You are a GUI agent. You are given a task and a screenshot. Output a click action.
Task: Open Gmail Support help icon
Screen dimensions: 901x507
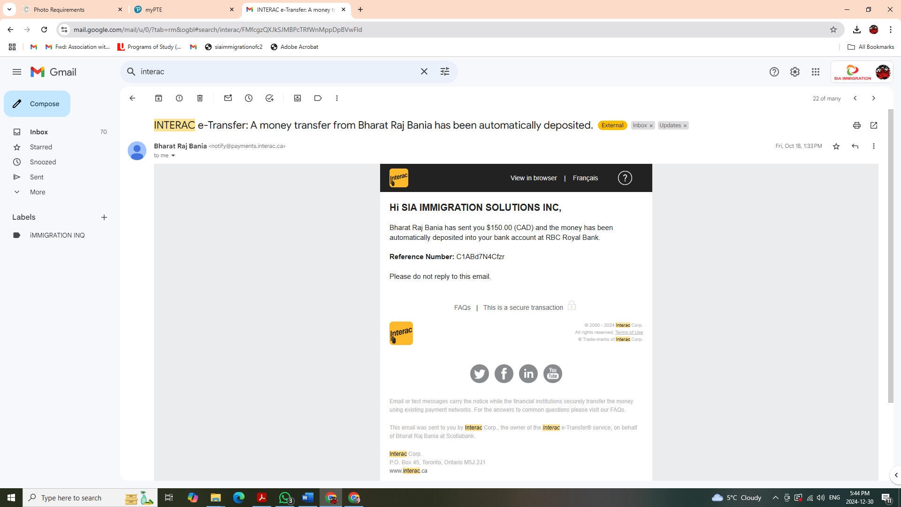(774, 72)
